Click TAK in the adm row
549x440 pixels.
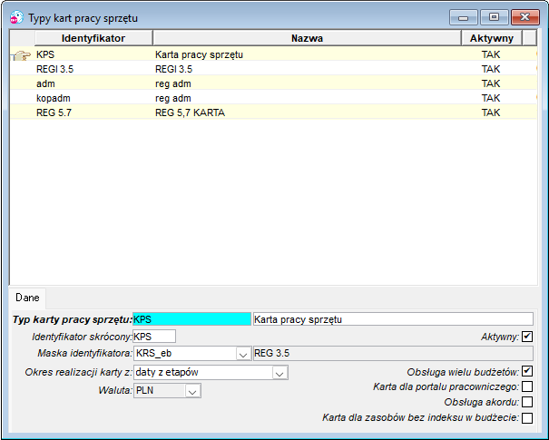491,83
